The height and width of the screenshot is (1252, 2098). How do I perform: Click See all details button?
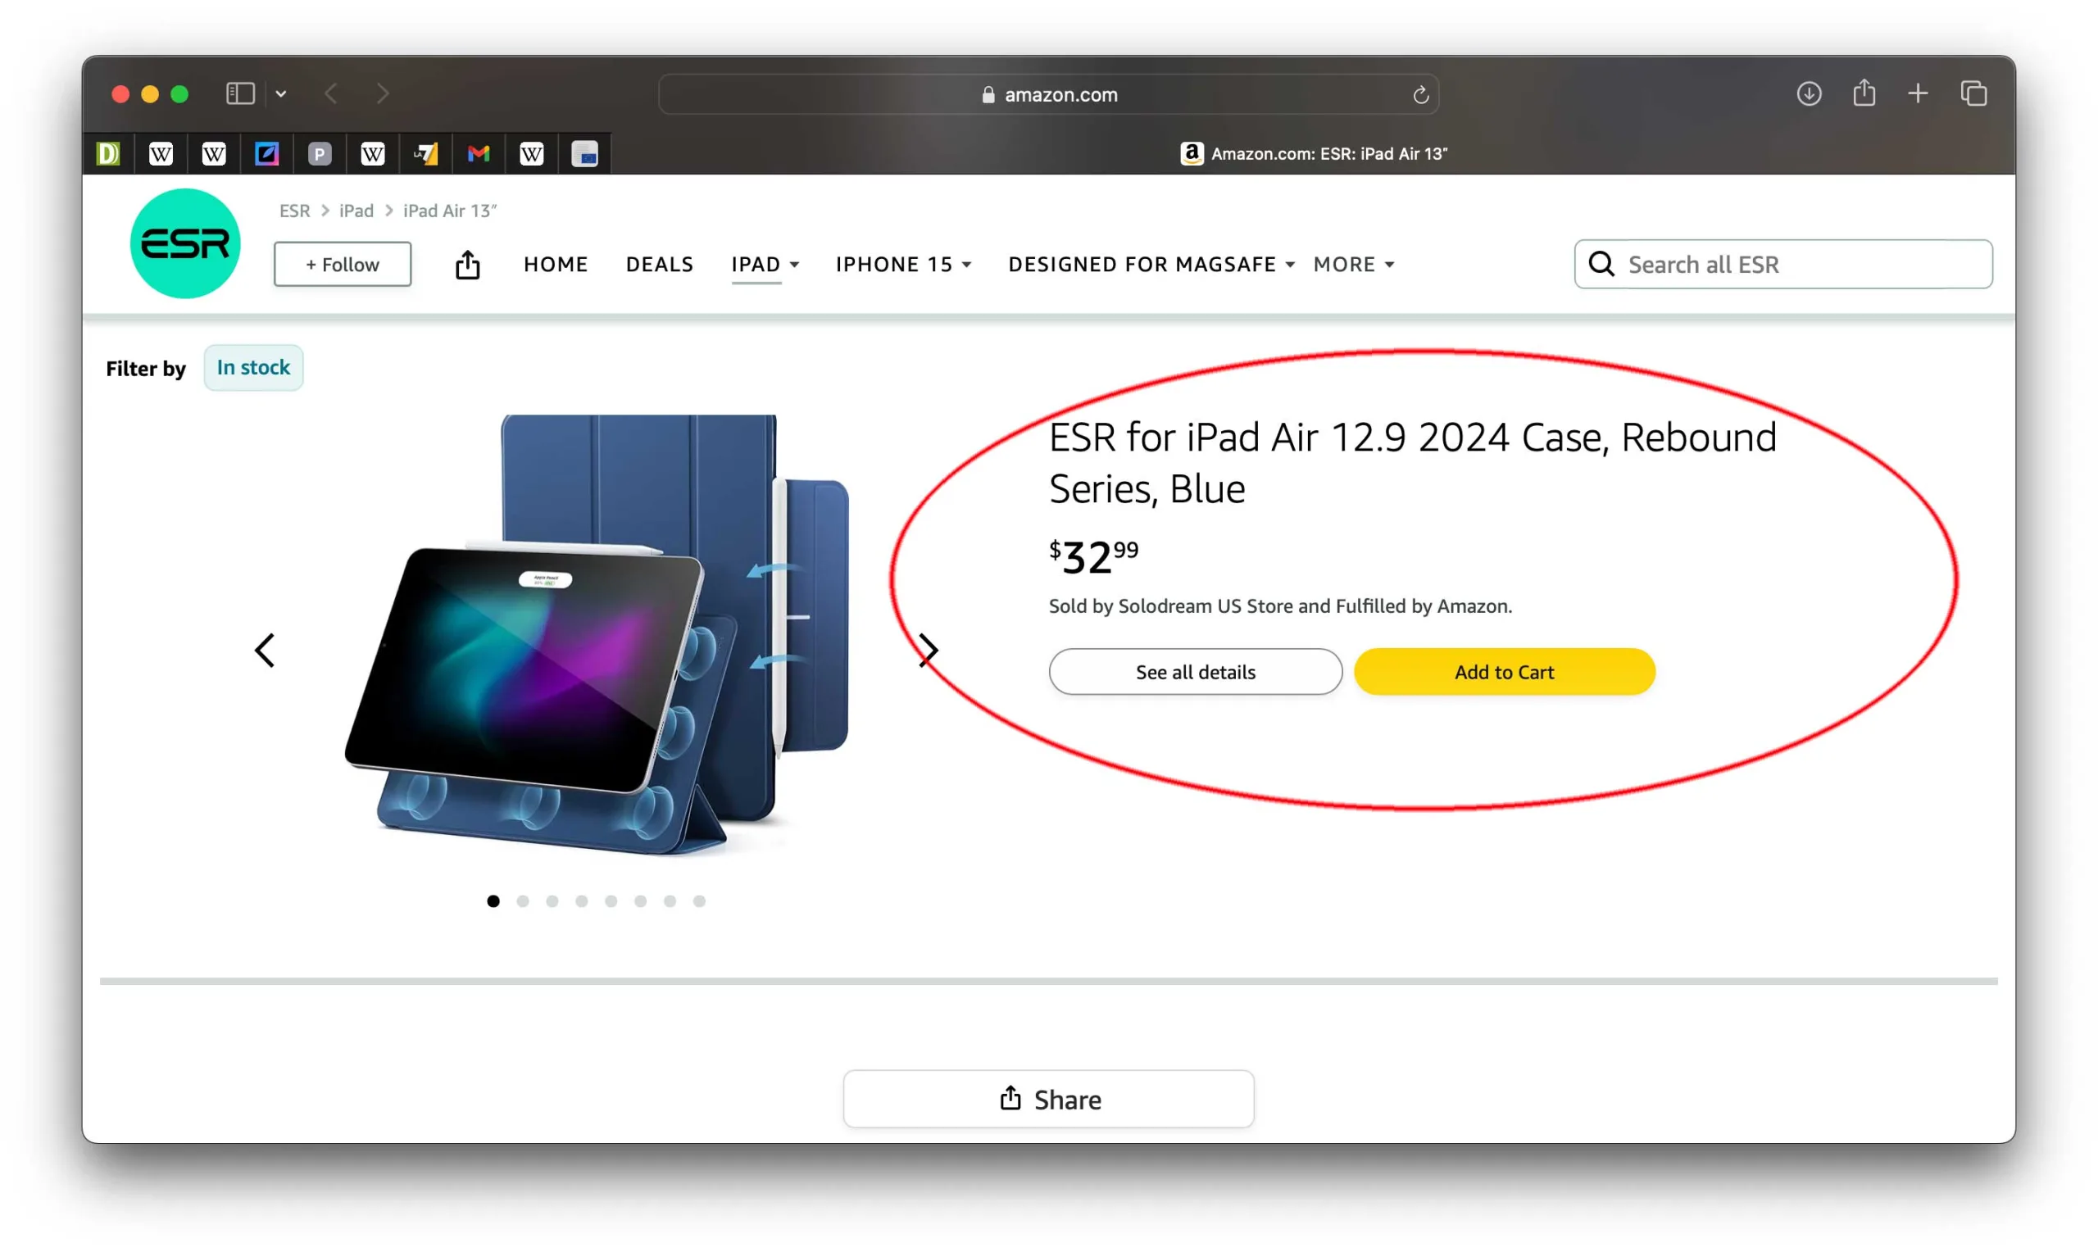click(x=1196, y=672)
